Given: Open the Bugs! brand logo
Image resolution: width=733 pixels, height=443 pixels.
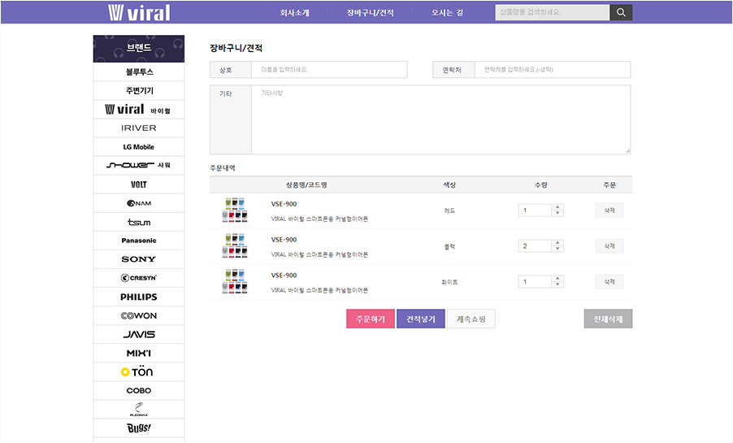Looking at the screenshot, I should 139,428.
